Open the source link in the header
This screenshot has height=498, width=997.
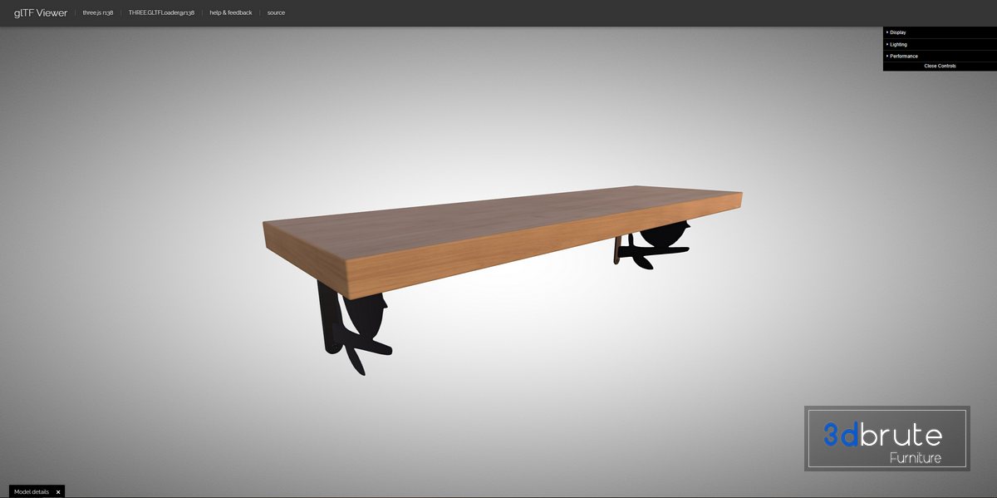tap(276, 13)
